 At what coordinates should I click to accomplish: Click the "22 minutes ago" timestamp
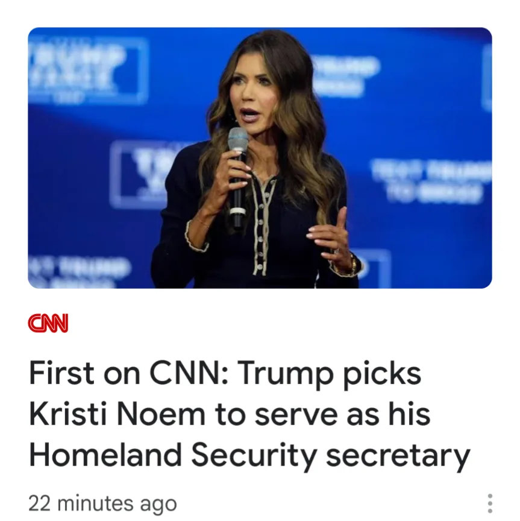pos(102,504)
